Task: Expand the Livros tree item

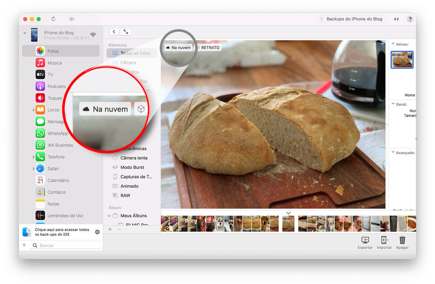Action: click(34, 110)
